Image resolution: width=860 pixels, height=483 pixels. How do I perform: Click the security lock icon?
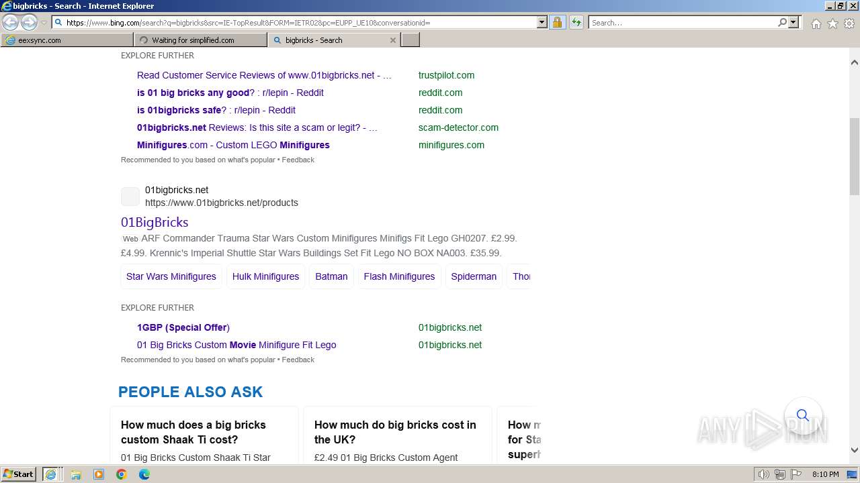coord(557,22)
